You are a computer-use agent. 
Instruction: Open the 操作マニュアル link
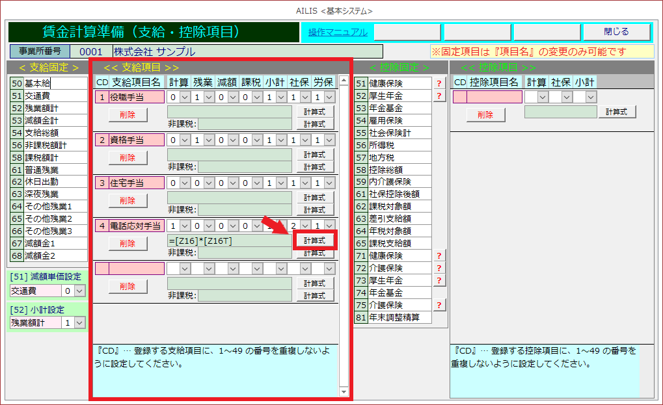tap(337, 32)
